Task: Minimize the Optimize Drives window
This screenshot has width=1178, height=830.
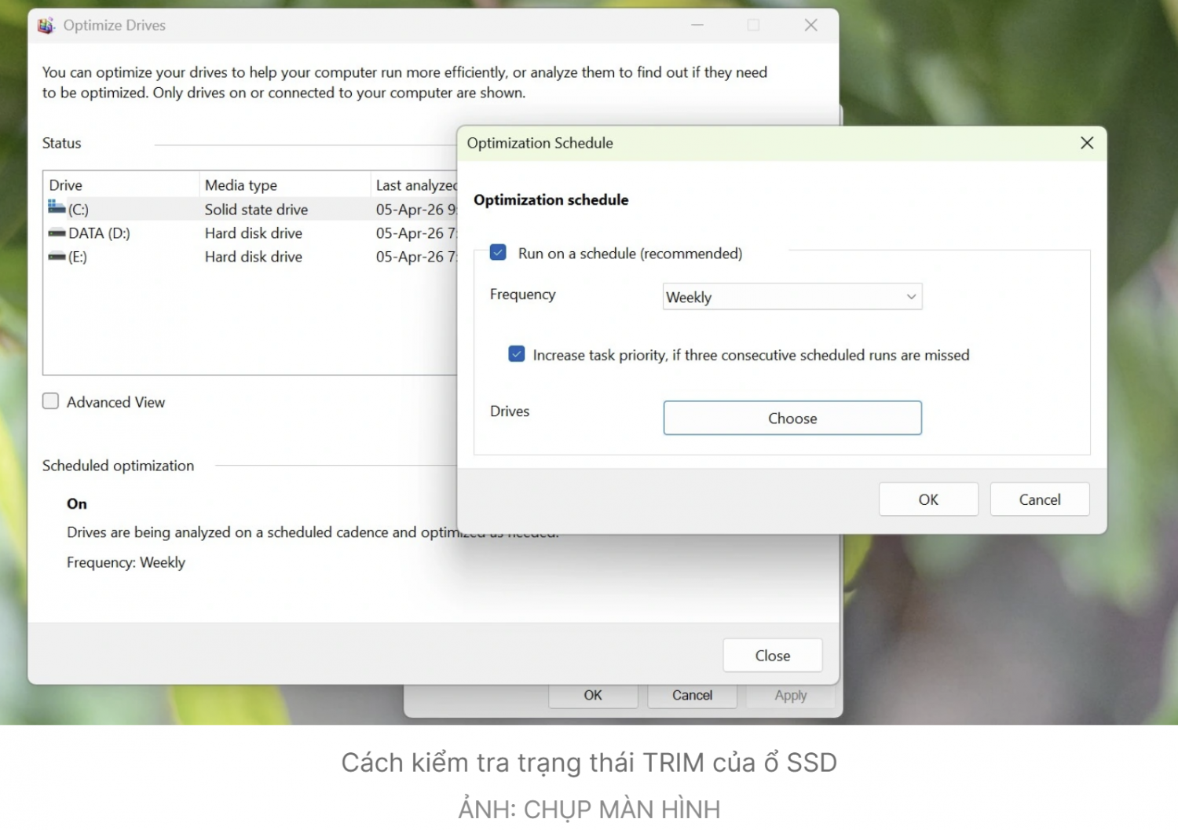Action: pyautogui.click(x=697, y=25)
